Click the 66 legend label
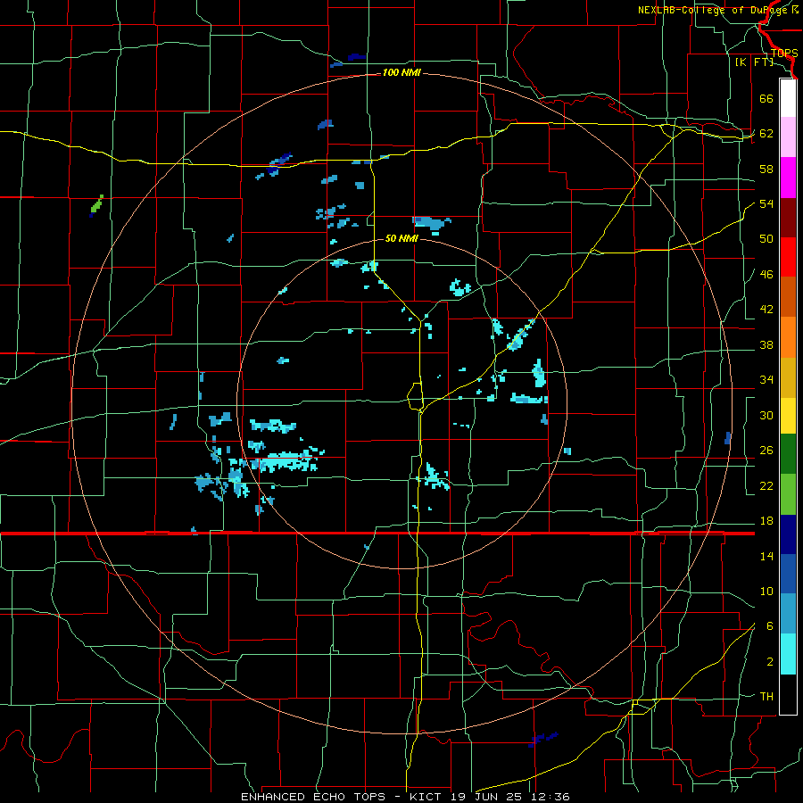 coord(766,98)
